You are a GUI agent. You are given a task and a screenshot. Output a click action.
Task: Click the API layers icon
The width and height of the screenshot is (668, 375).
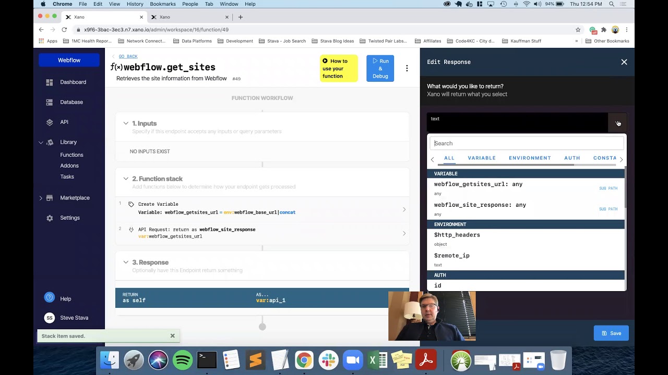pyautogui.click(x=50, y=122)
